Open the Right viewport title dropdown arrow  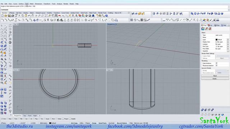pos(112,70)
